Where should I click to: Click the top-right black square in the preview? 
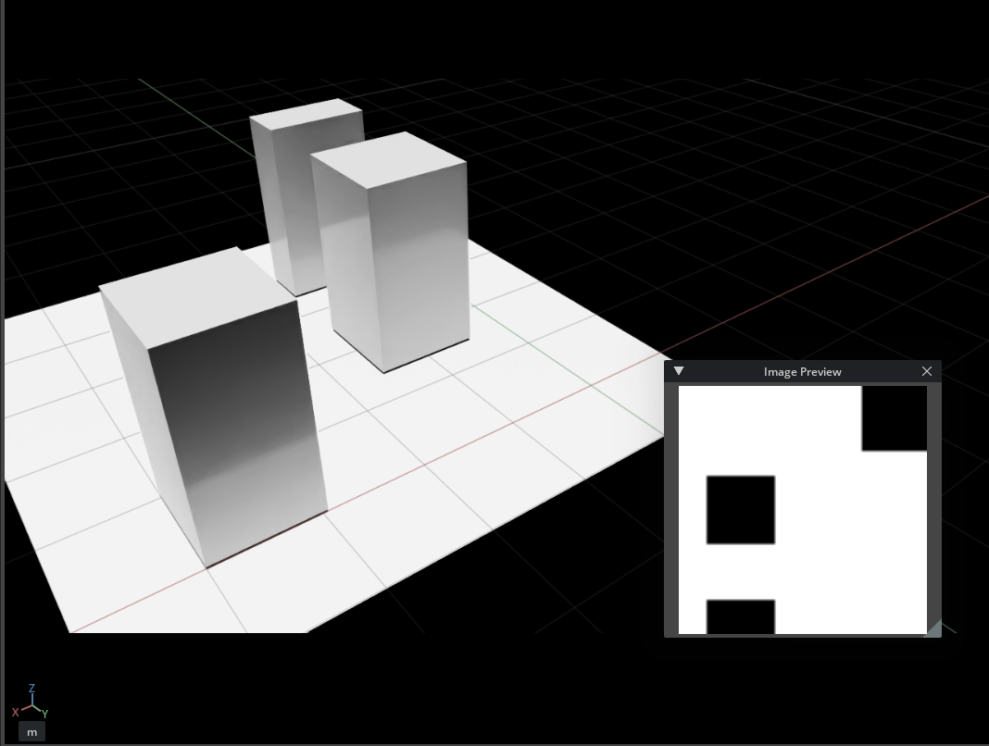[x=894, y=417]
